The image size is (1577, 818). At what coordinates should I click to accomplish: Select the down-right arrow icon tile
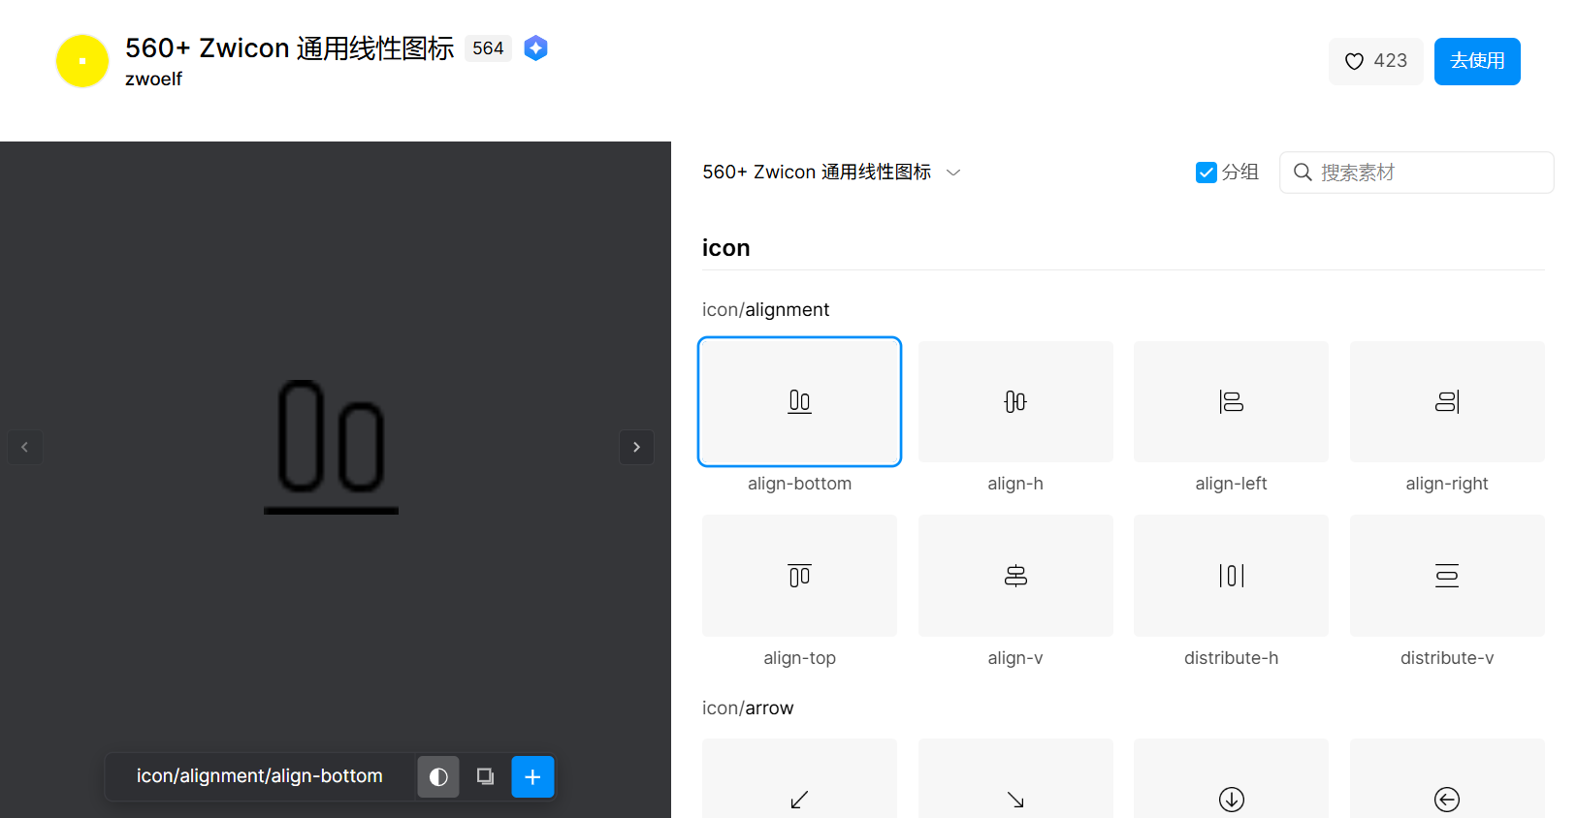click(1015, 779)
